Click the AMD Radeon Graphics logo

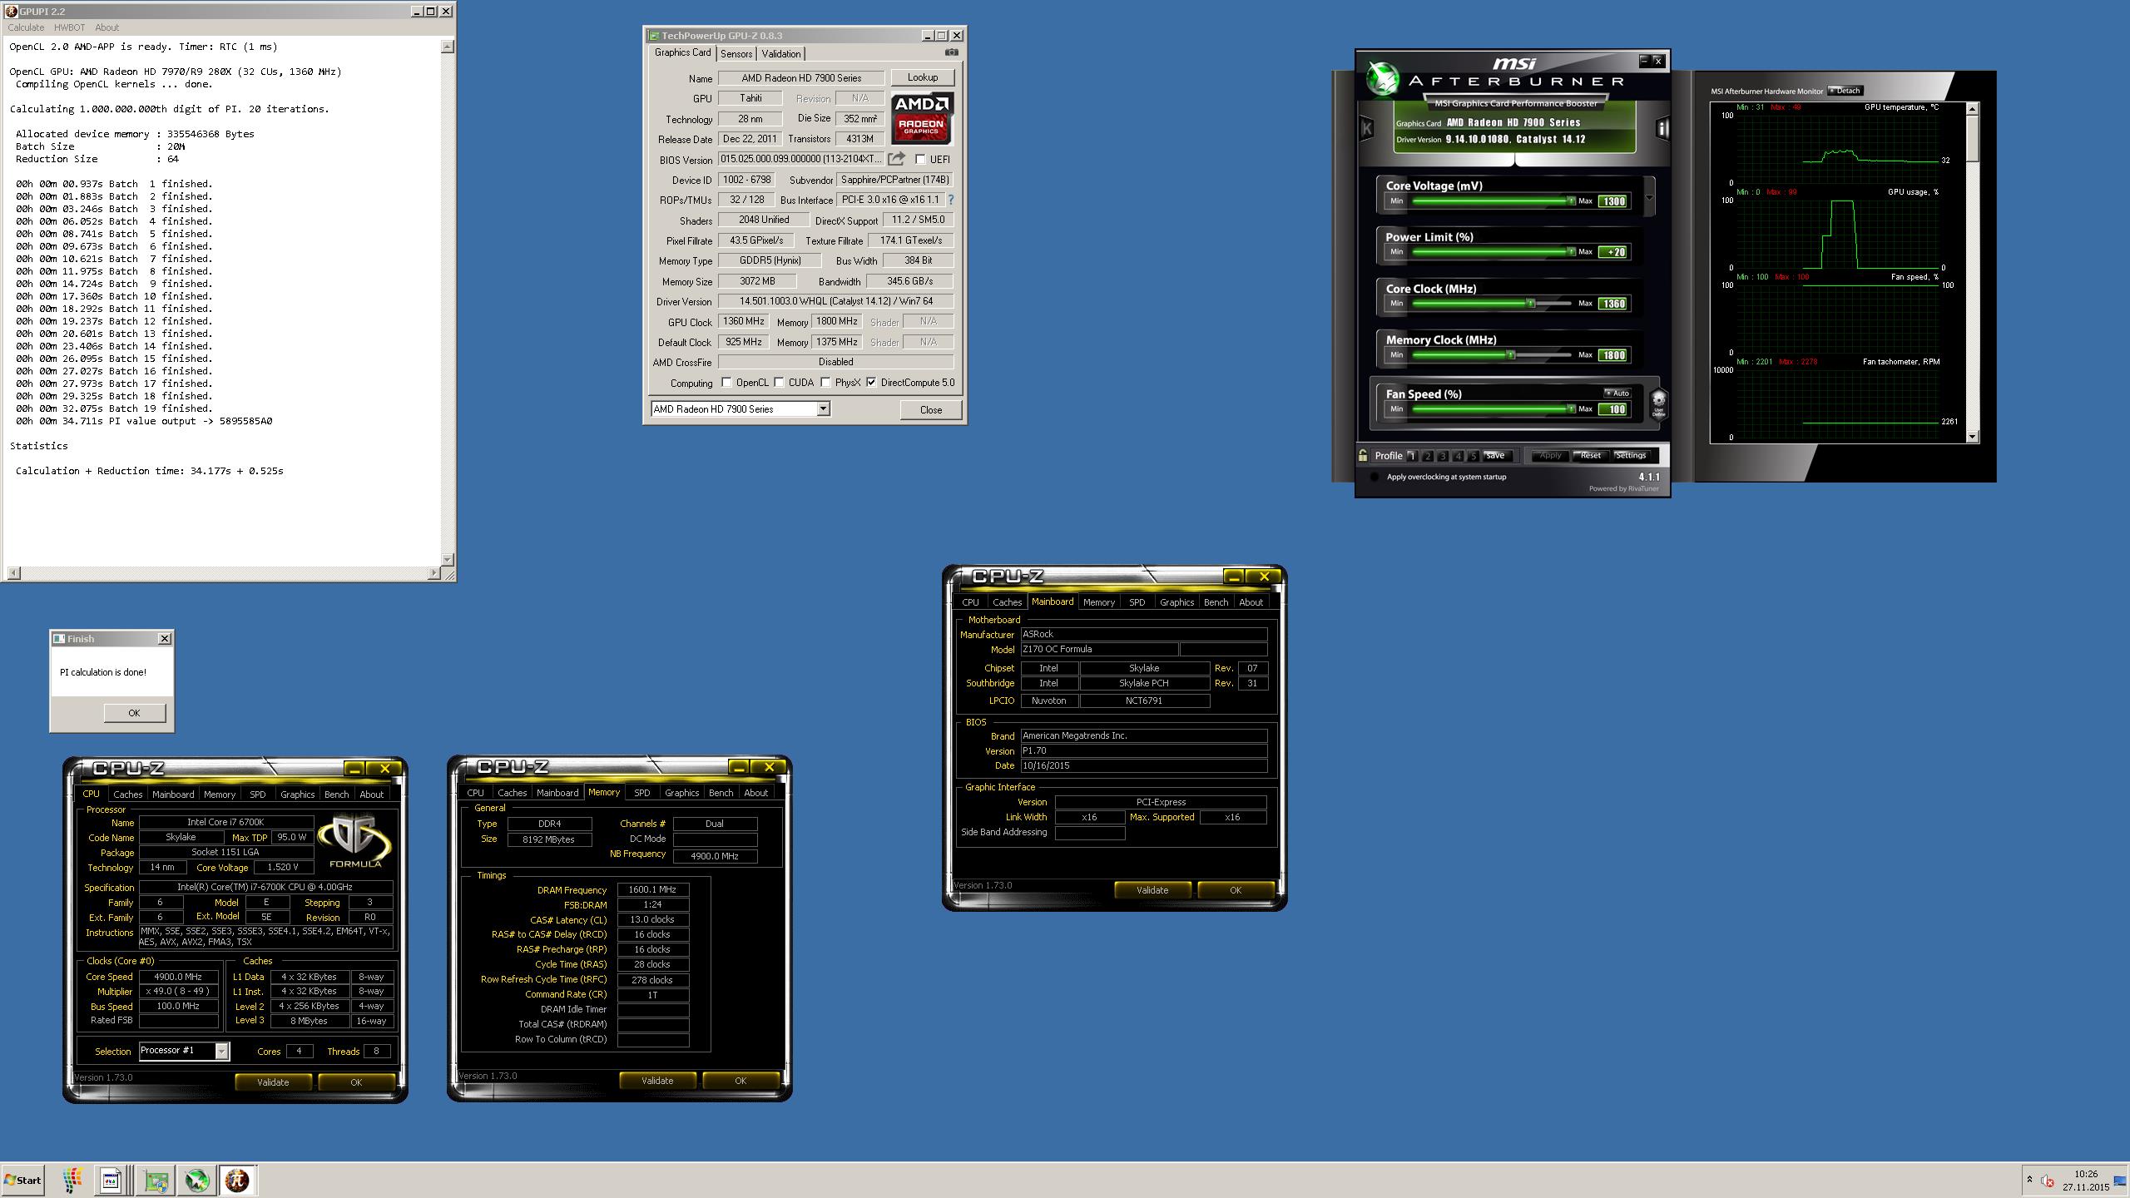tap(922, 118)
